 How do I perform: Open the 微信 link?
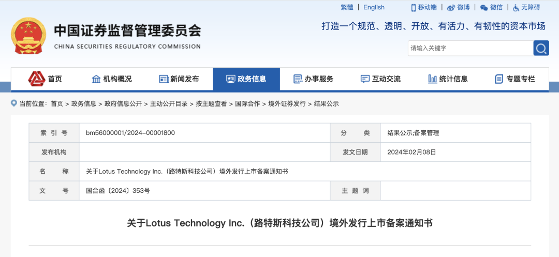(496, 7)
